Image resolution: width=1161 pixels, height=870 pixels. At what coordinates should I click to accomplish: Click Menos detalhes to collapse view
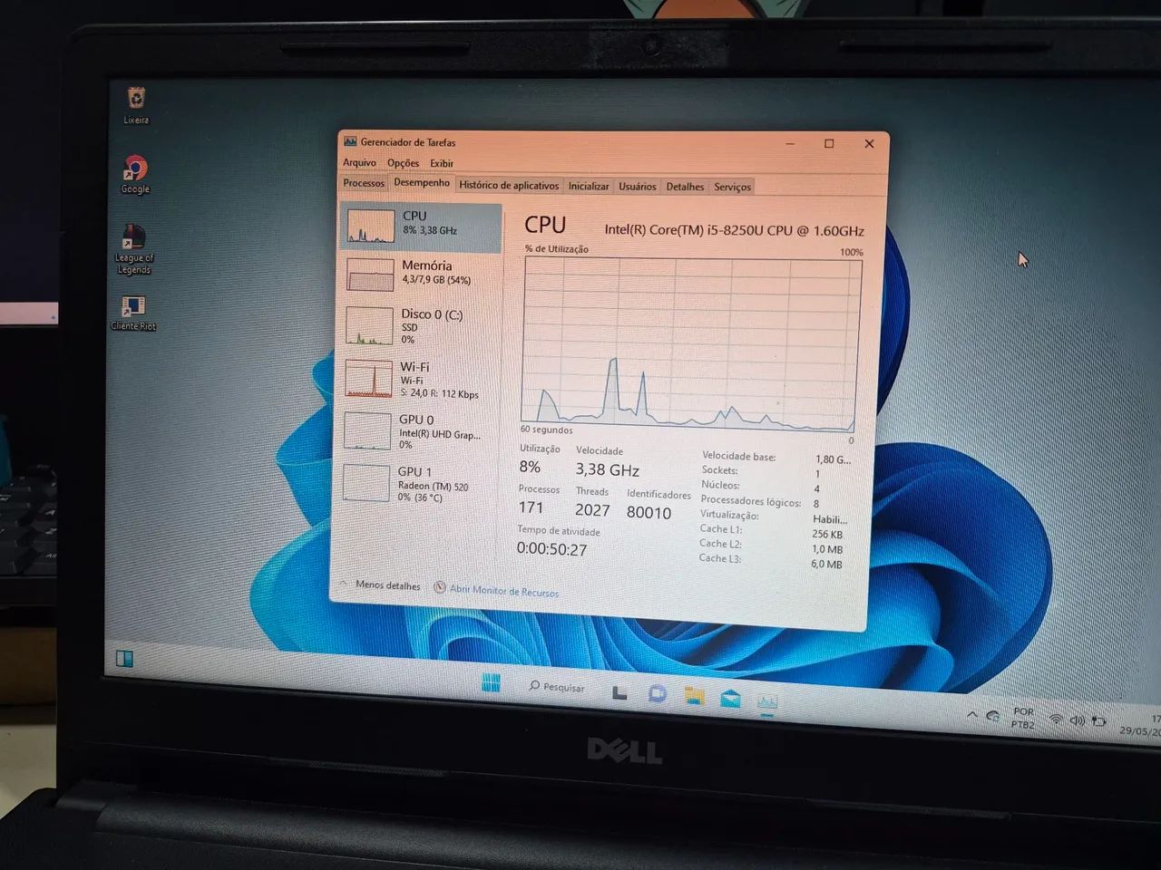(x=386, y=586)
